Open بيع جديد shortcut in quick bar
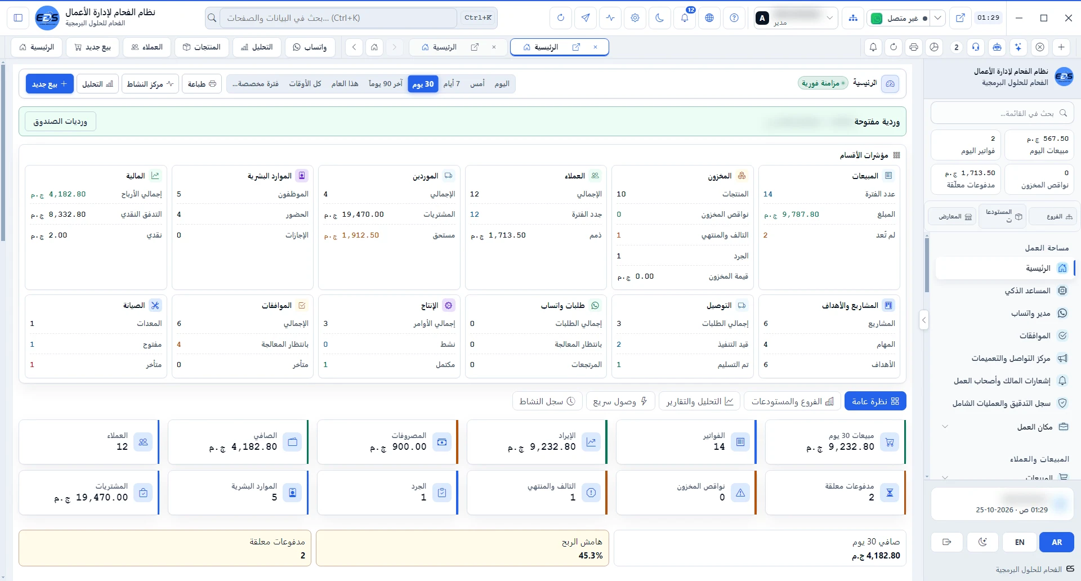Viewport: 1081px width, 581px height. (93, 47)
